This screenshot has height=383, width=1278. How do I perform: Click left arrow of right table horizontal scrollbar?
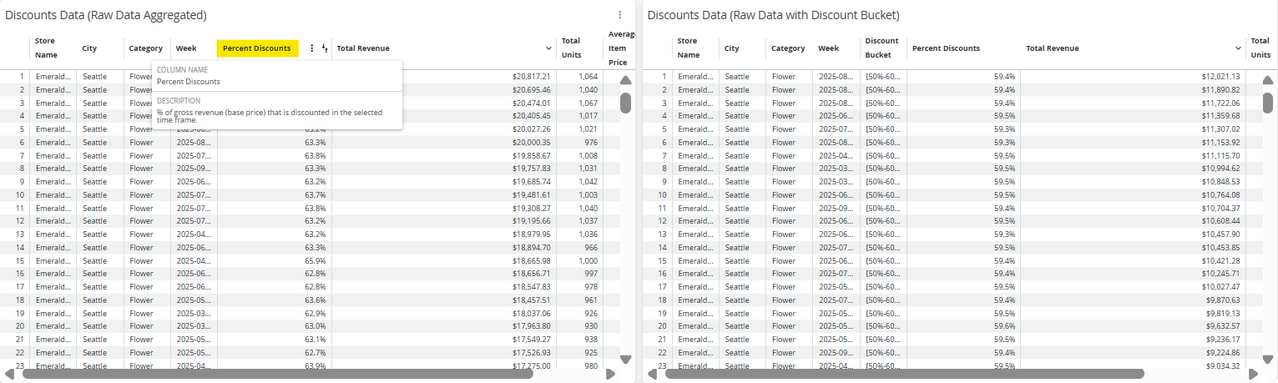(x=652, y=374)
